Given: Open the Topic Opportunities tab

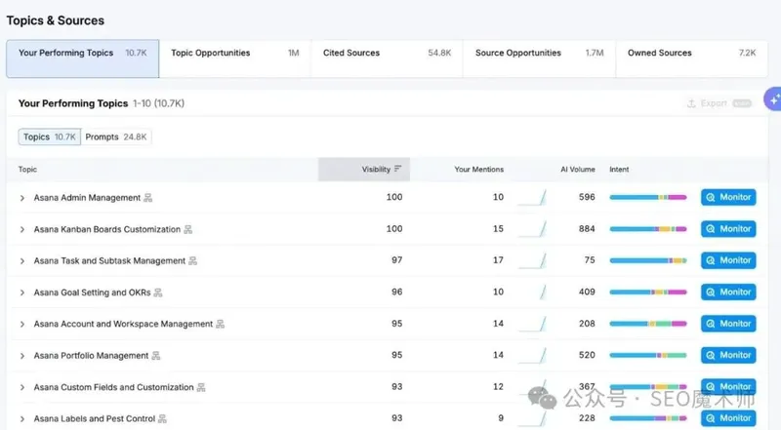Looking at the screenshot, I should click(234, 54).
